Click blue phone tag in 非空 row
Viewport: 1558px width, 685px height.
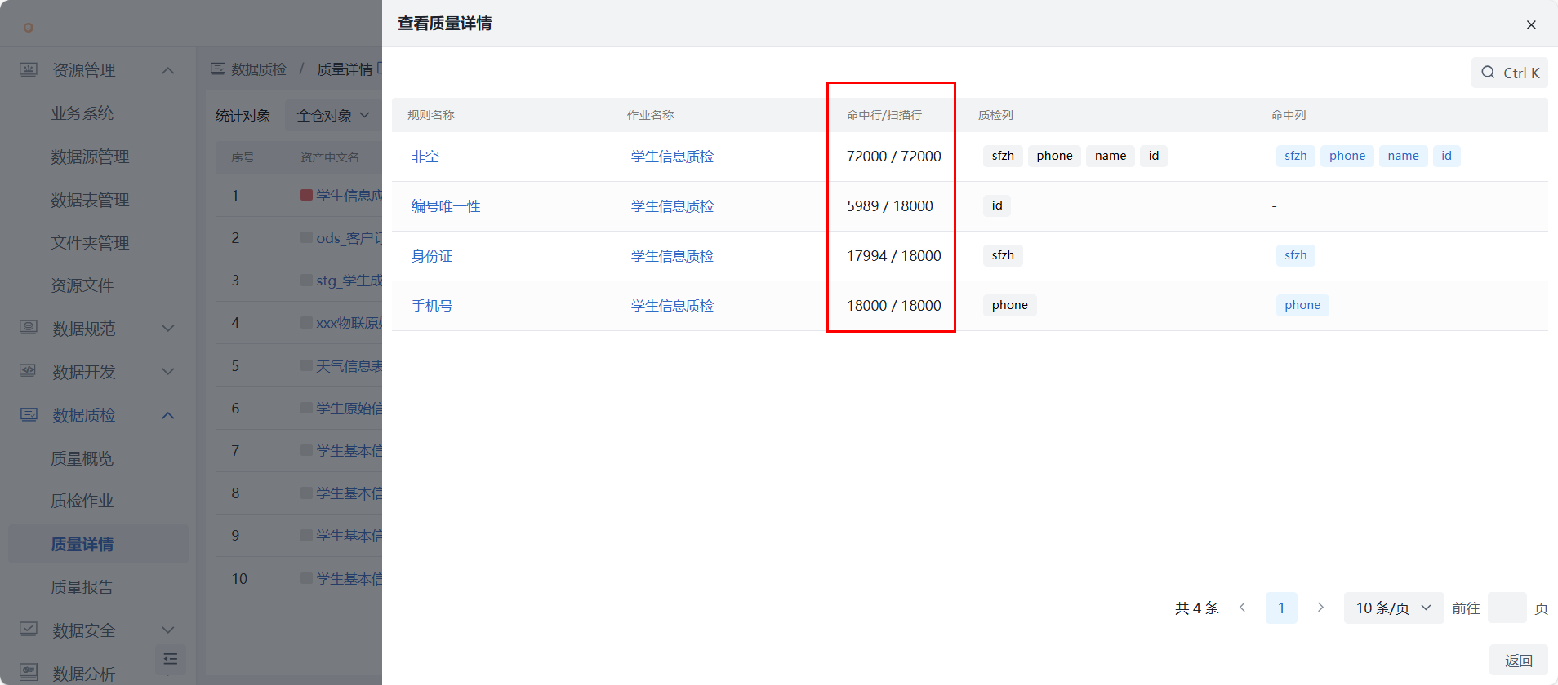1347,156
